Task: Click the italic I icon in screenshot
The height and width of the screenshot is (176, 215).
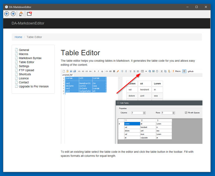Action: 98,71
